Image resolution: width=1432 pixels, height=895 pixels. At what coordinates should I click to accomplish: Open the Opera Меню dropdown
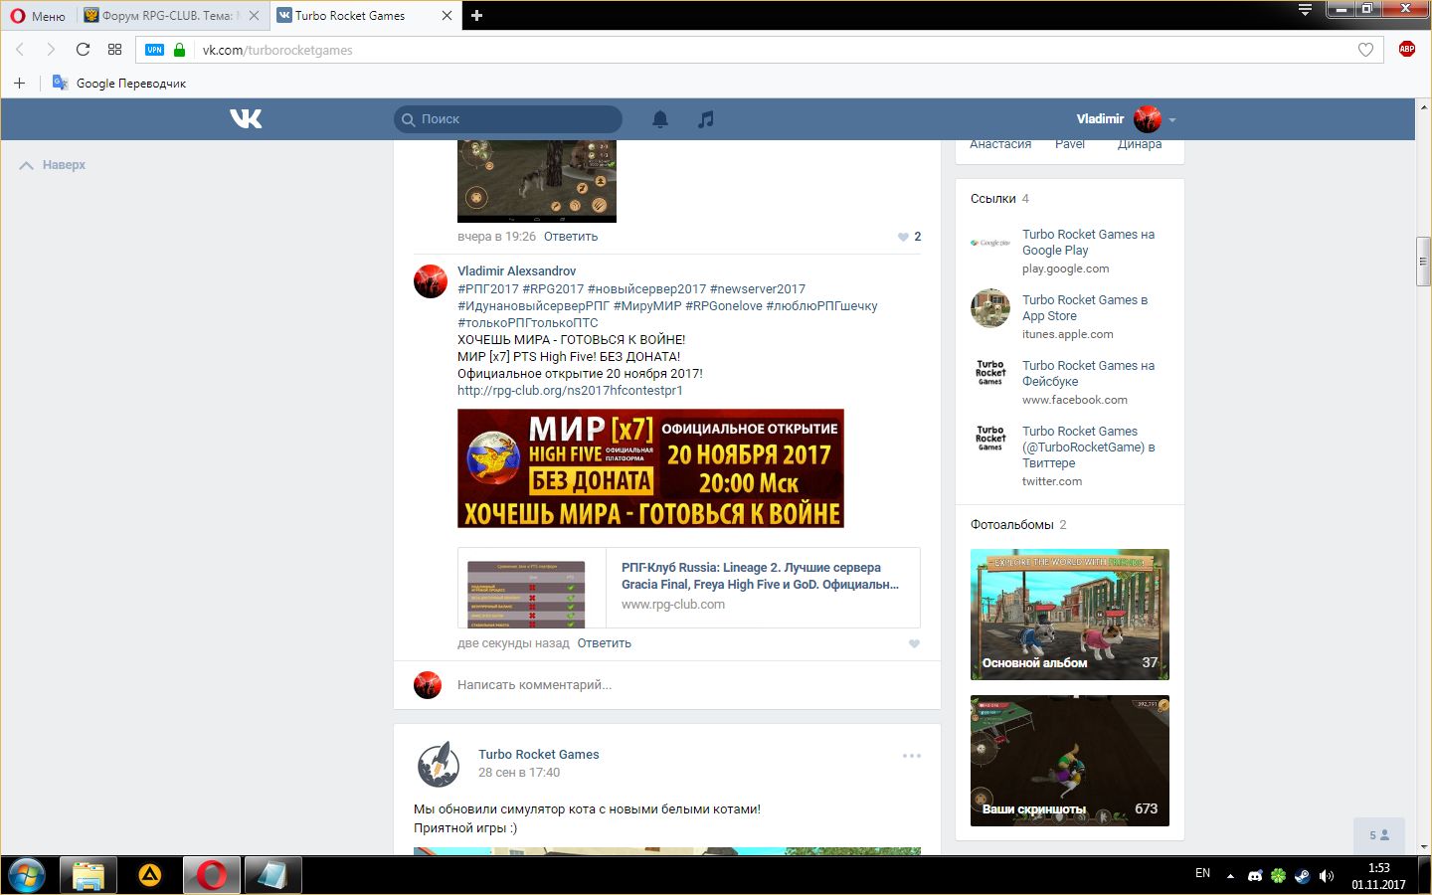38,16
